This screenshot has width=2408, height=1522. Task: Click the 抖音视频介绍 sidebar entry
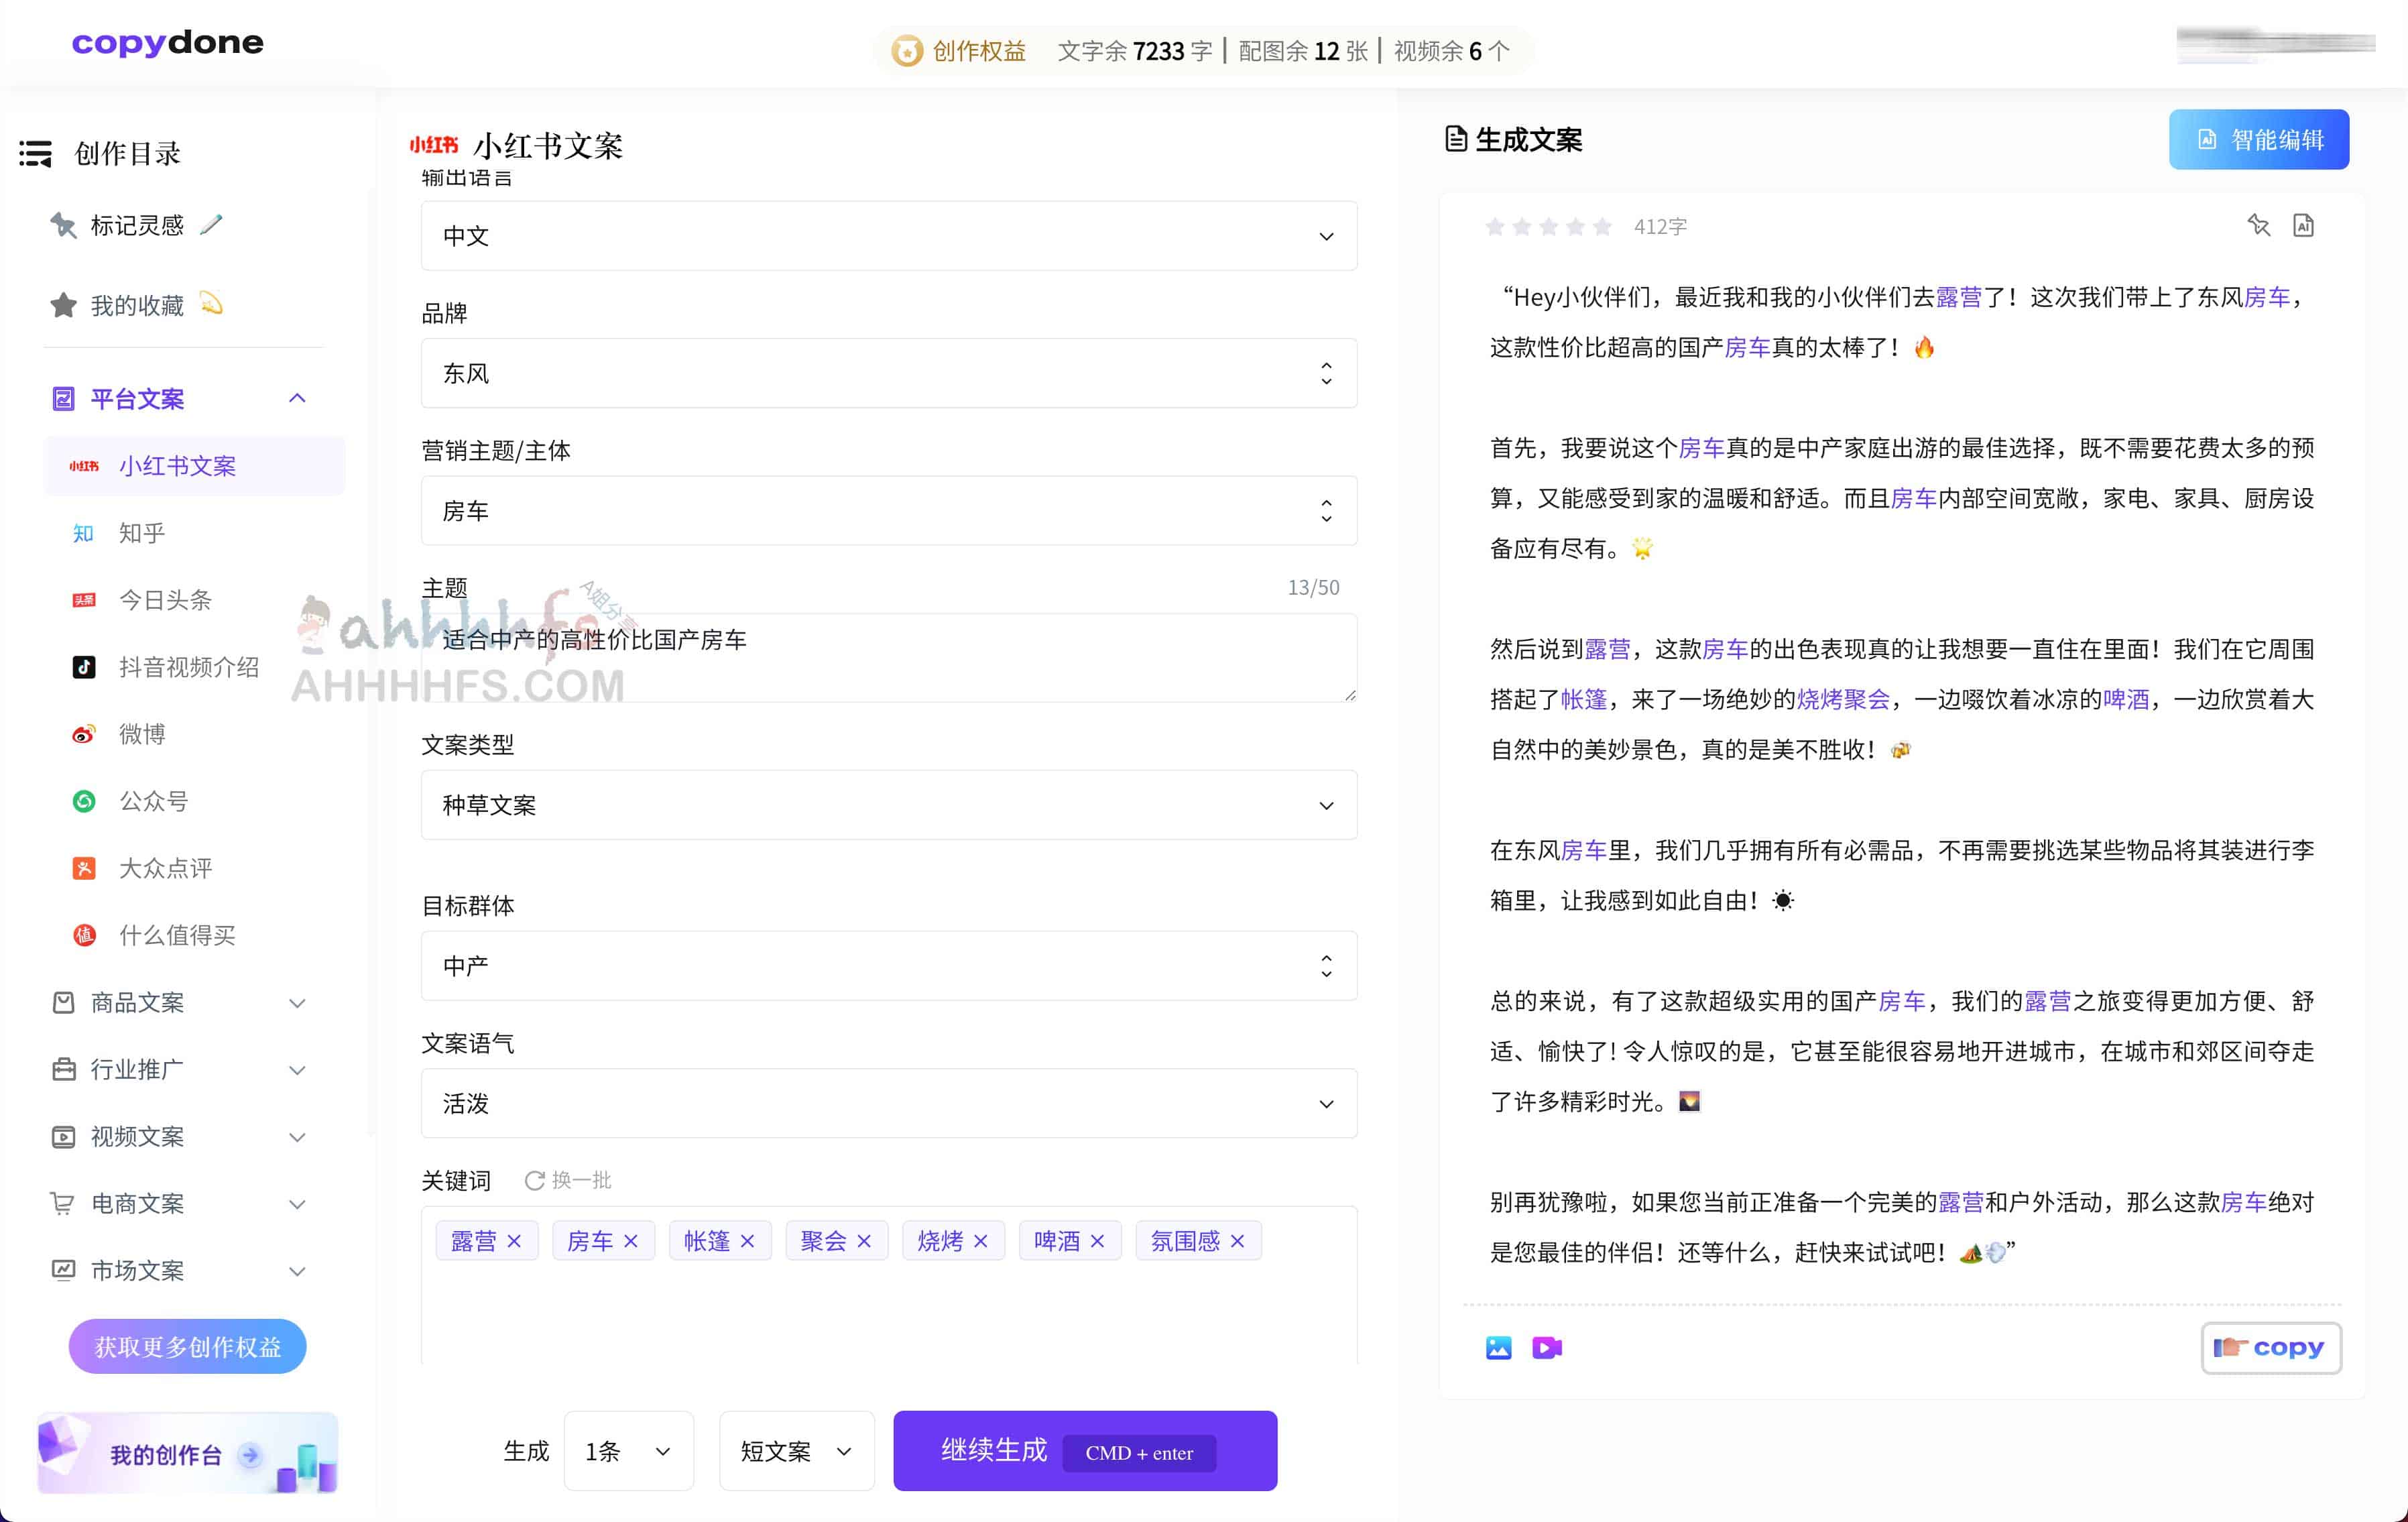[190, 667]
